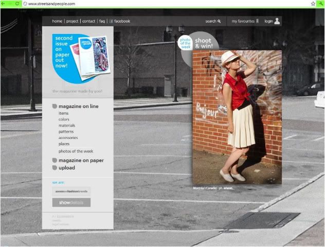This screenshot has height=247, width=325.
Task: Select the materials category
Action: (67, 126)
